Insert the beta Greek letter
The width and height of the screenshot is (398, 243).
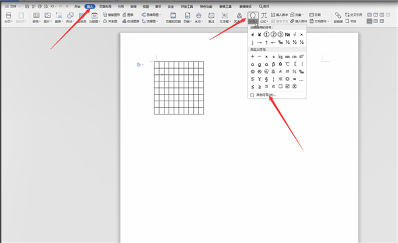tap(273, 64)
